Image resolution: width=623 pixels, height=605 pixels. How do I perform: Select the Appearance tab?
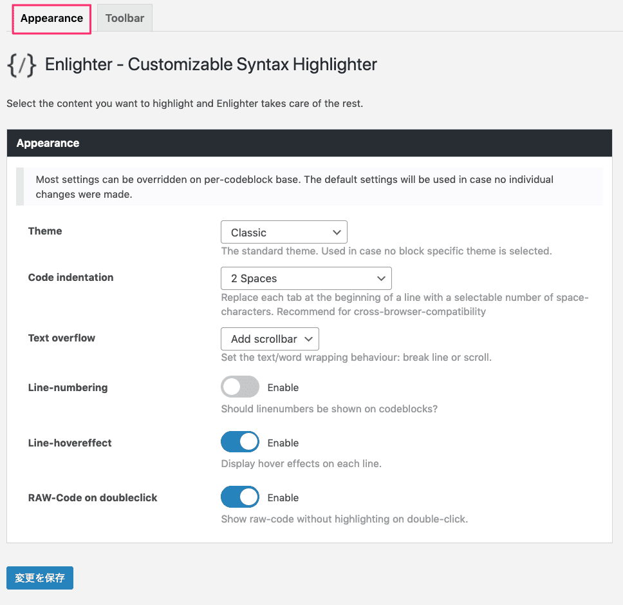51,18
